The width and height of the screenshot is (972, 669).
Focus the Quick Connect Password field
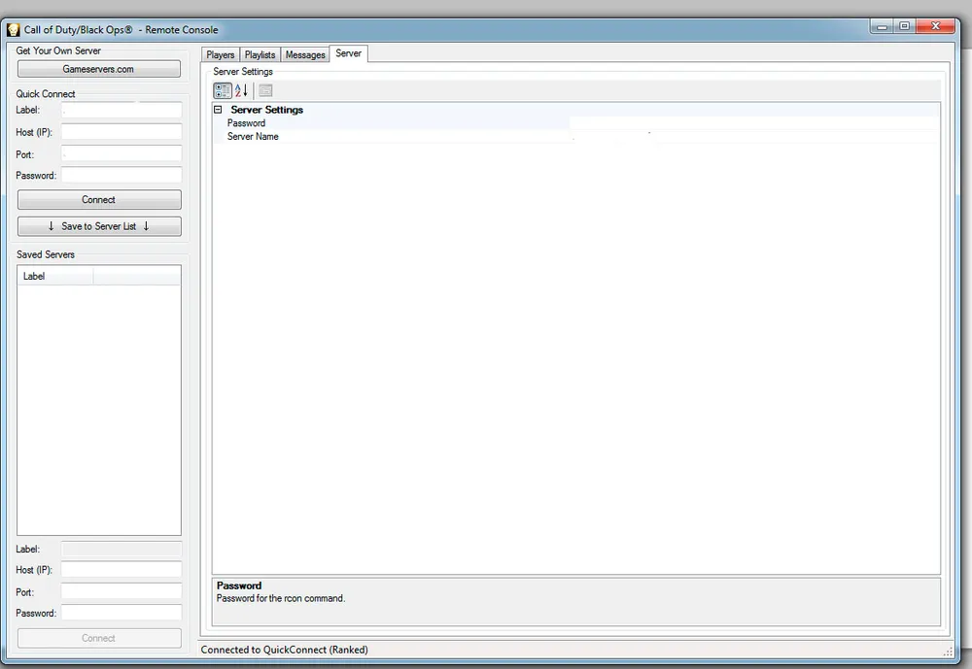coord(121,176)
